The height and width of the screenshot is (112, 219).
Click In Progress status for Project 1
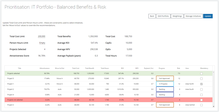click(165, 84)
